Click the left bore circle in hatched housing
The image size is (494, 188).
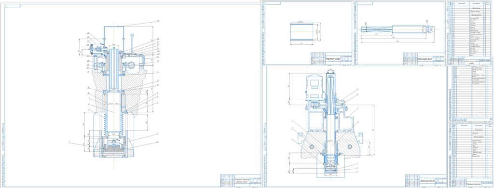click(312, 147)
